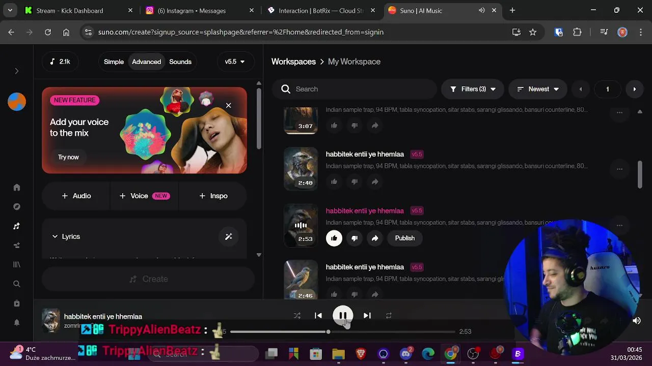Share the 3:07 song
The image size is (652, 366).
coord(375,125)
